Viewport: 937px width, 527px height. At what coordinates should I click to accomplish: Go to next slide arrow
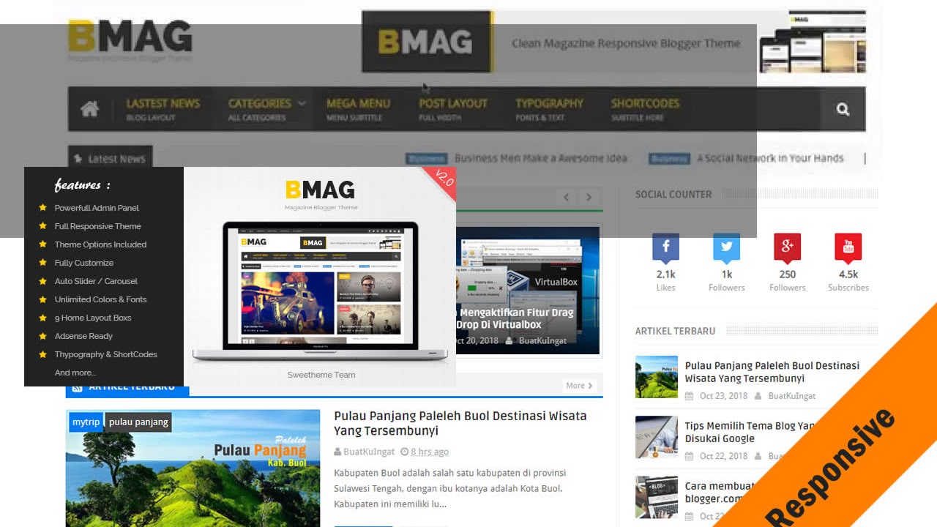(589, 198)
